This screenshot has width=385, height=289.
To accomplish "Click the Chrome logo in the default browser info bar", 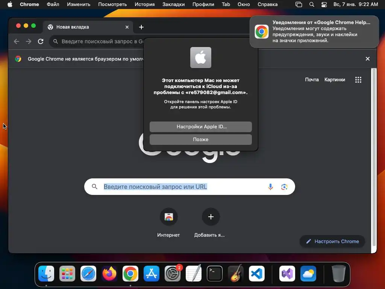I will (18, 59).
